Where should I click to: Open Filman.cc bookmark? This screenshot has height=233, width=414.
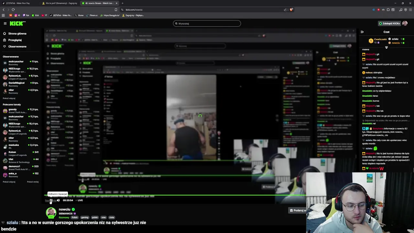(x=92, y=15)
